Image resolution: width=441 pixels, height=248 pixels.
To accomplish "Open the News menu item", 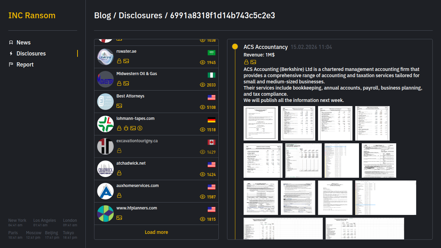I will point(23,42).
